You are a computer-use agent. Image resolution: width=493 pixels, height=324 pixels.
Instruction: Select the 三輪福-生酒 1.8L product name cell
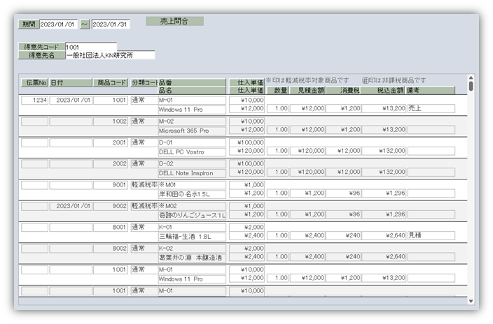click(191, 235)
